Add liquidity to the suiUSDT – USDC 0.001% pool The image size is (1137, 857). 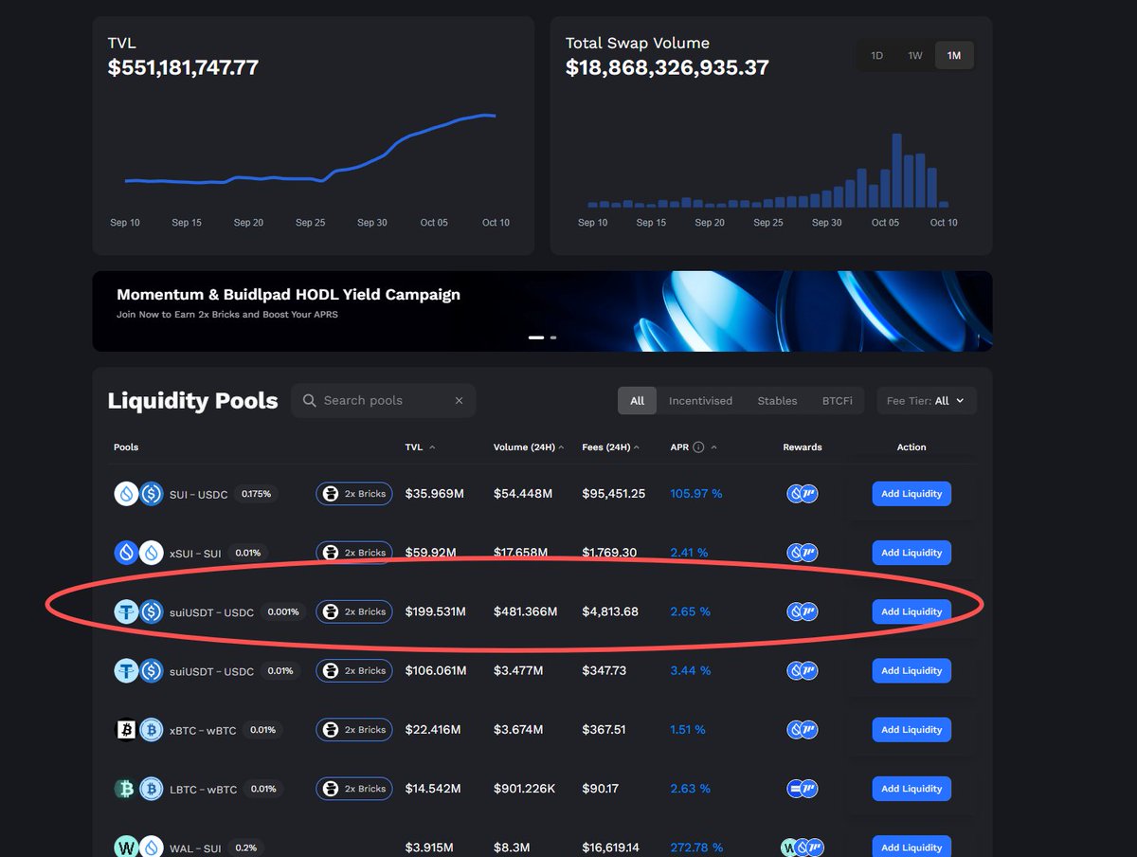click(x=911, y=611)
